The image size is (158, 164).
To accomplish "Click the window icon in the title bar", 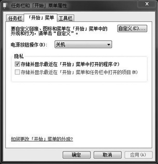I will [x=5, y=5].
